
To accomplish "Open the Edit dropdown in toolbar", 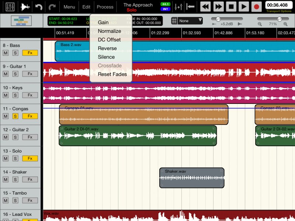I will [86, 7].
